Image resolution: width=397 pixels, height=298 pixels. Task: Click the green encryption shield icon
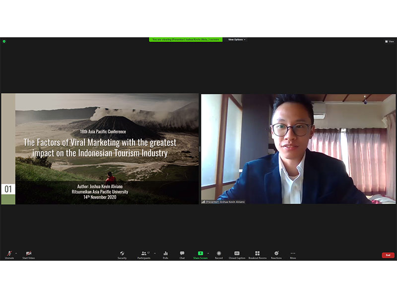[4, 41]
